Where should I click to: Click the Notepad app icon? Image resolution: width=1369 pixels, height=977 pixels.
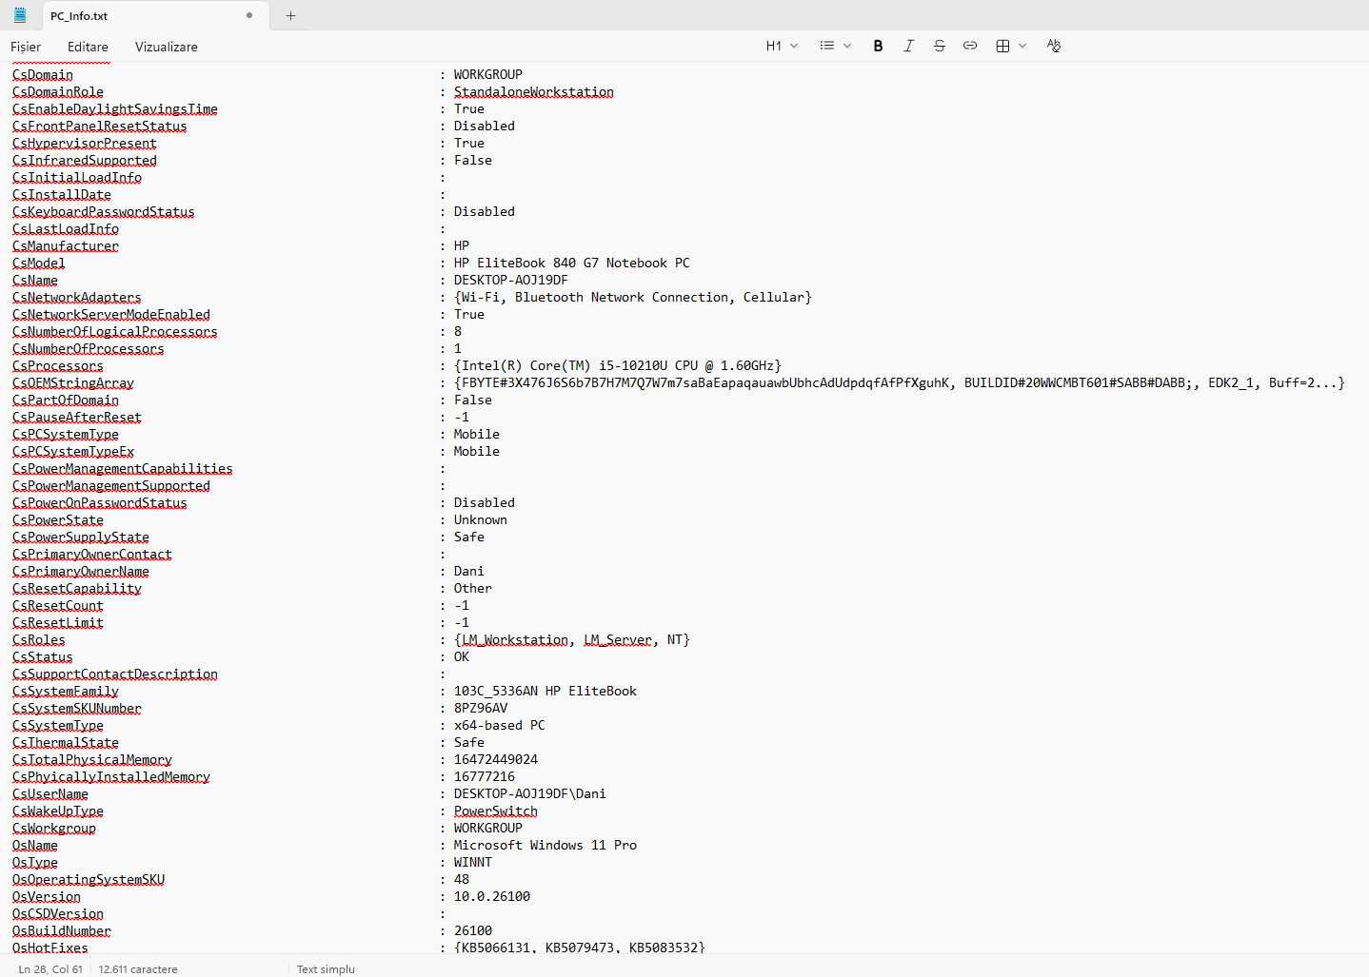point(20,15)
